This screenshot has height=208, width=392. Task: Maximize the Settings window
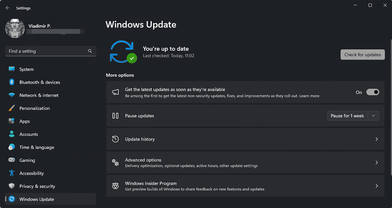click(370, 5)
